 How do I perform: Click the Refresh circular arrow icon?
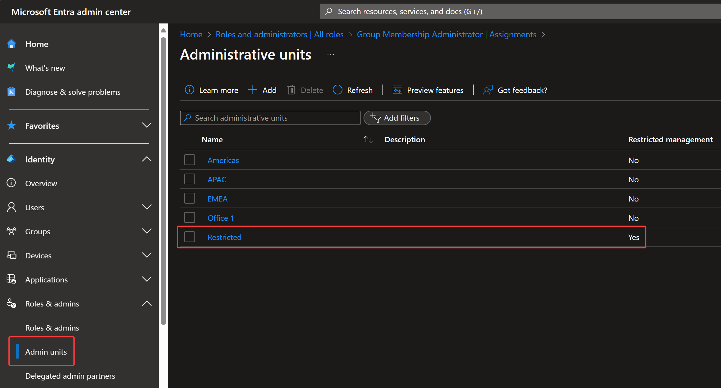(337, 90)
